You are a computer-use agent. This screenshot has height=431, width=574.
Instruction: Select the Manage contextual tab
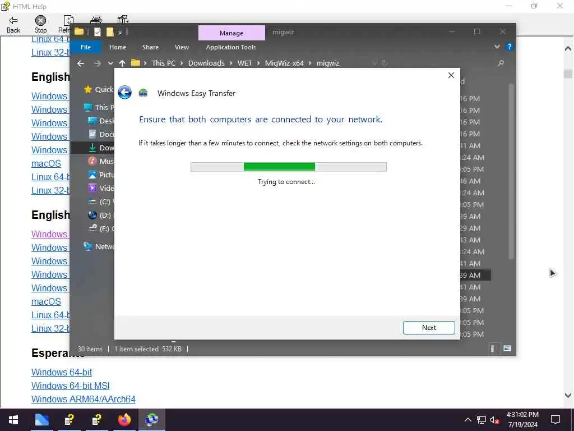coord(232,33)
